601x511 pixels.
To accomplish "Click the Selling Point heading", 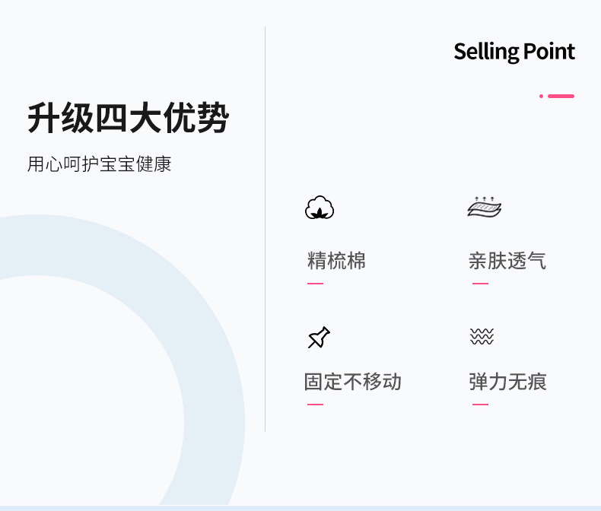I will (x=514, y=52).
